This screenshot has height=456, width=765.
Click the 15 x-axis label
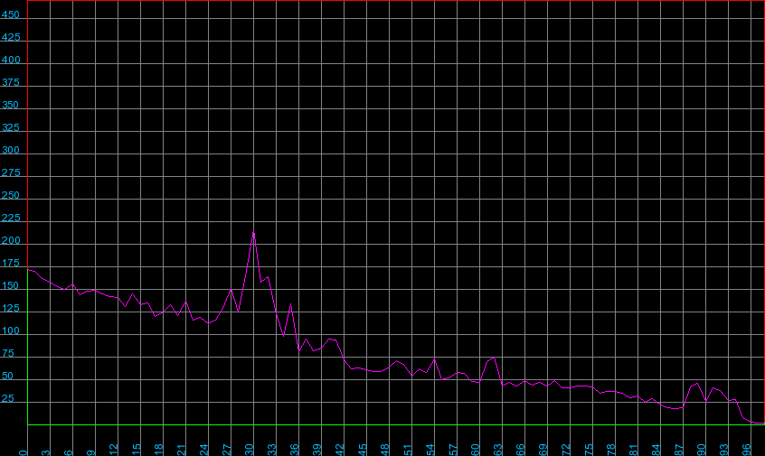click(137, 449)
